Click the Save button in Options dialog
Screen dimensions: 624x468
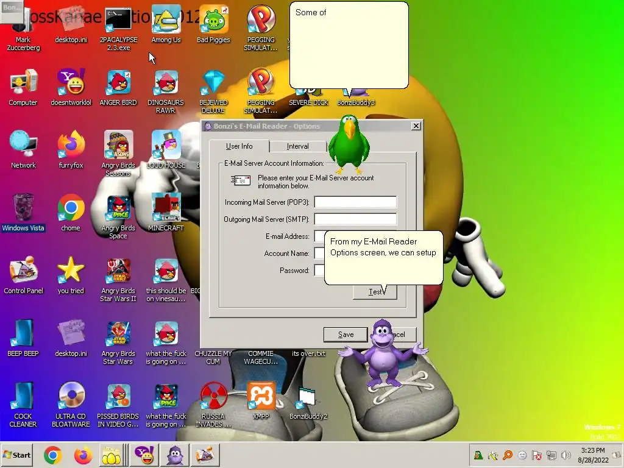coord(346,335)
